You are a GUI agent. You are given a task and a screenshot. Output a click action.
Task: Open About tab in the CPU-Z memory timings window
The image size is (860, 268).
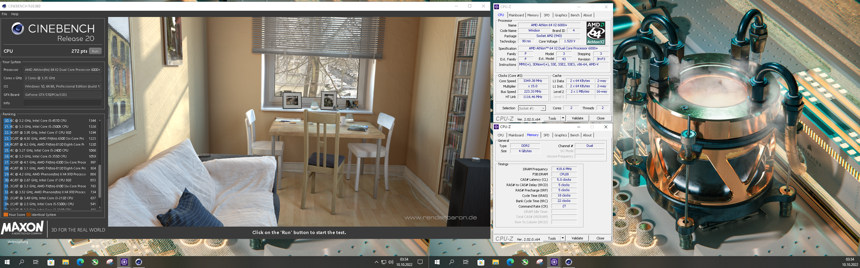coord(587,135)
